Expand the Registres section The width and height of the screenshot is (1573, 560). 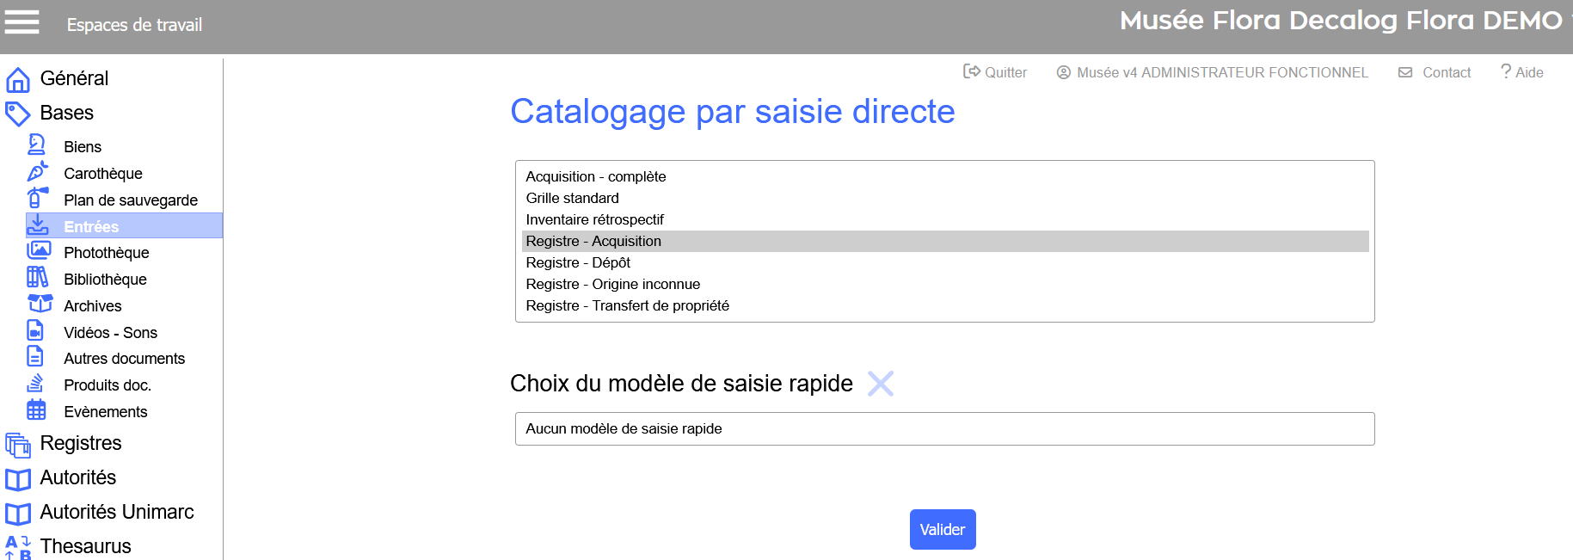click(81, 443)
